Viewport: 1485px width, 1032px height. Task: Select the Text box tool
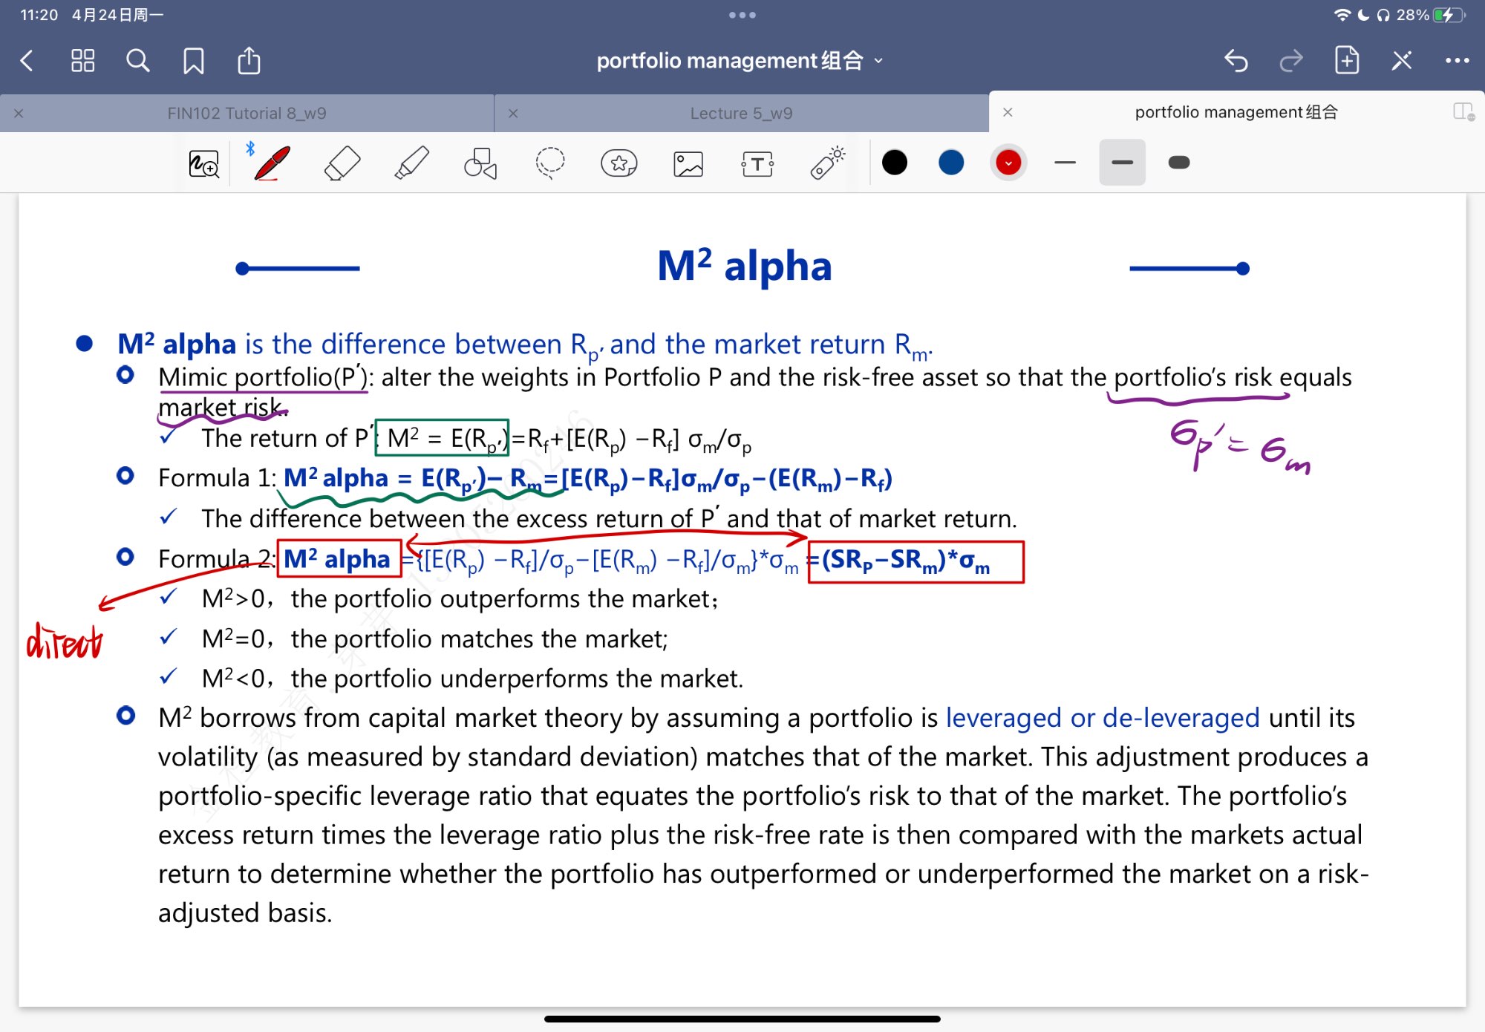(x=757, y=163)
